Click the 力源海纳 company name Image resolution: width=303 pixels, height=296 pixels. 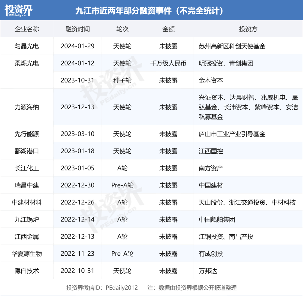click(27, 107)
